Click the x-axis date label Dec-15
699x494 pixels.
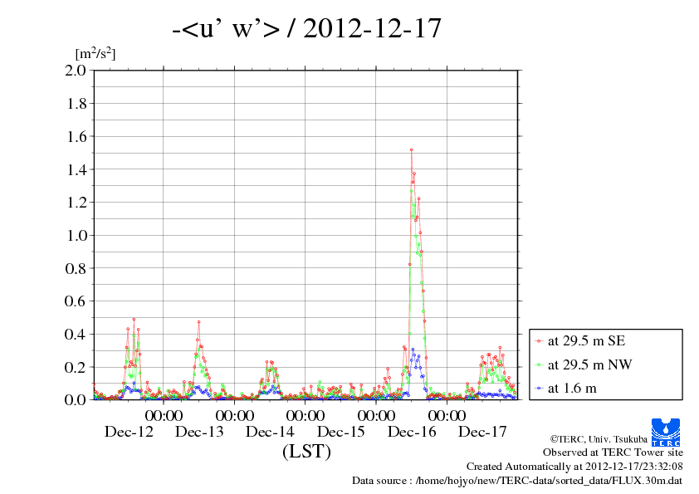point(341,432)
